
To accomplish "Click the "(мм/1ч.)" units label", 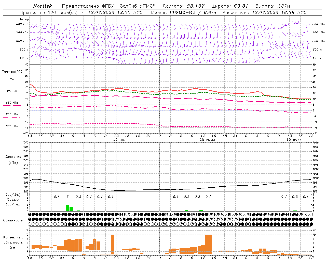I will (13, 204).
